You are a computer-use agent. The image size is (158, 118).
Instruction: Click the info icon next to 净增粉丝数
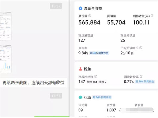(96, 77)
